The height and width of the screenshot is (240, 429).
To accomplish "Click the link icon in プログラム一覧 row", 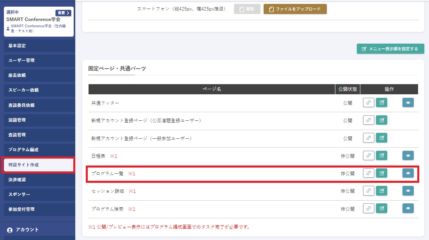I will [x=369, y=173].
